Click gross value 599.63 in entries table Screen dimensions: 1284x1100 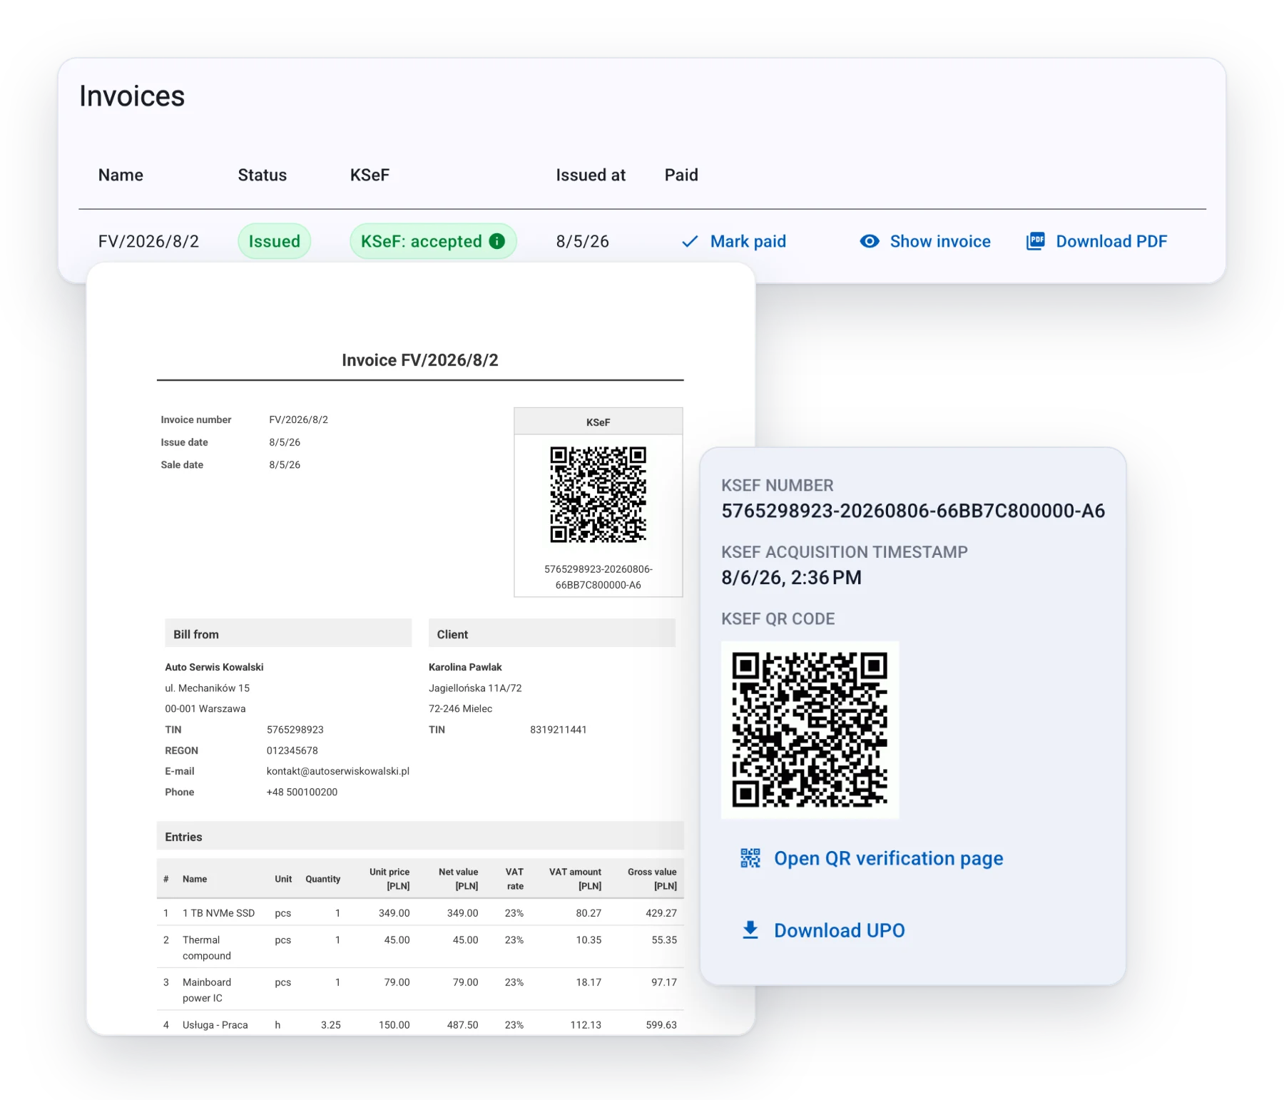coord(661,1025)
